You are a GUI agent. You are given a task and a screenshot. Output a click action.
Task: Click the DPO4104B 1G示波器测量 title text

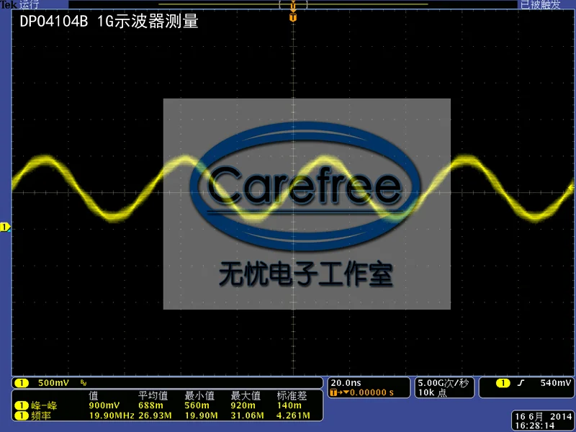(109, 22)
